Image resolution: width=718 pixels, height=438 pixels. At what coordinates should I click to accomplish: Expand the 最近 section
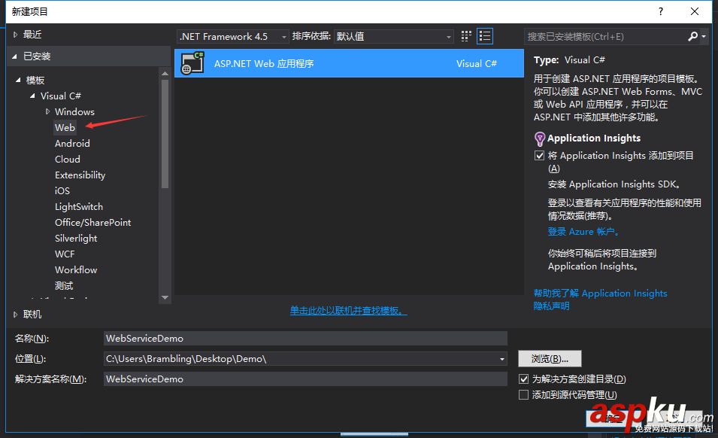coord(16,35)
